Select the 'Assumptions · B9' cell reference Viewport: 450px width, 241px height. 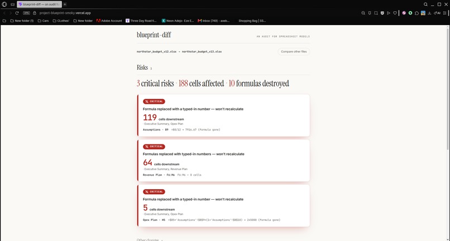click(156, 129)
